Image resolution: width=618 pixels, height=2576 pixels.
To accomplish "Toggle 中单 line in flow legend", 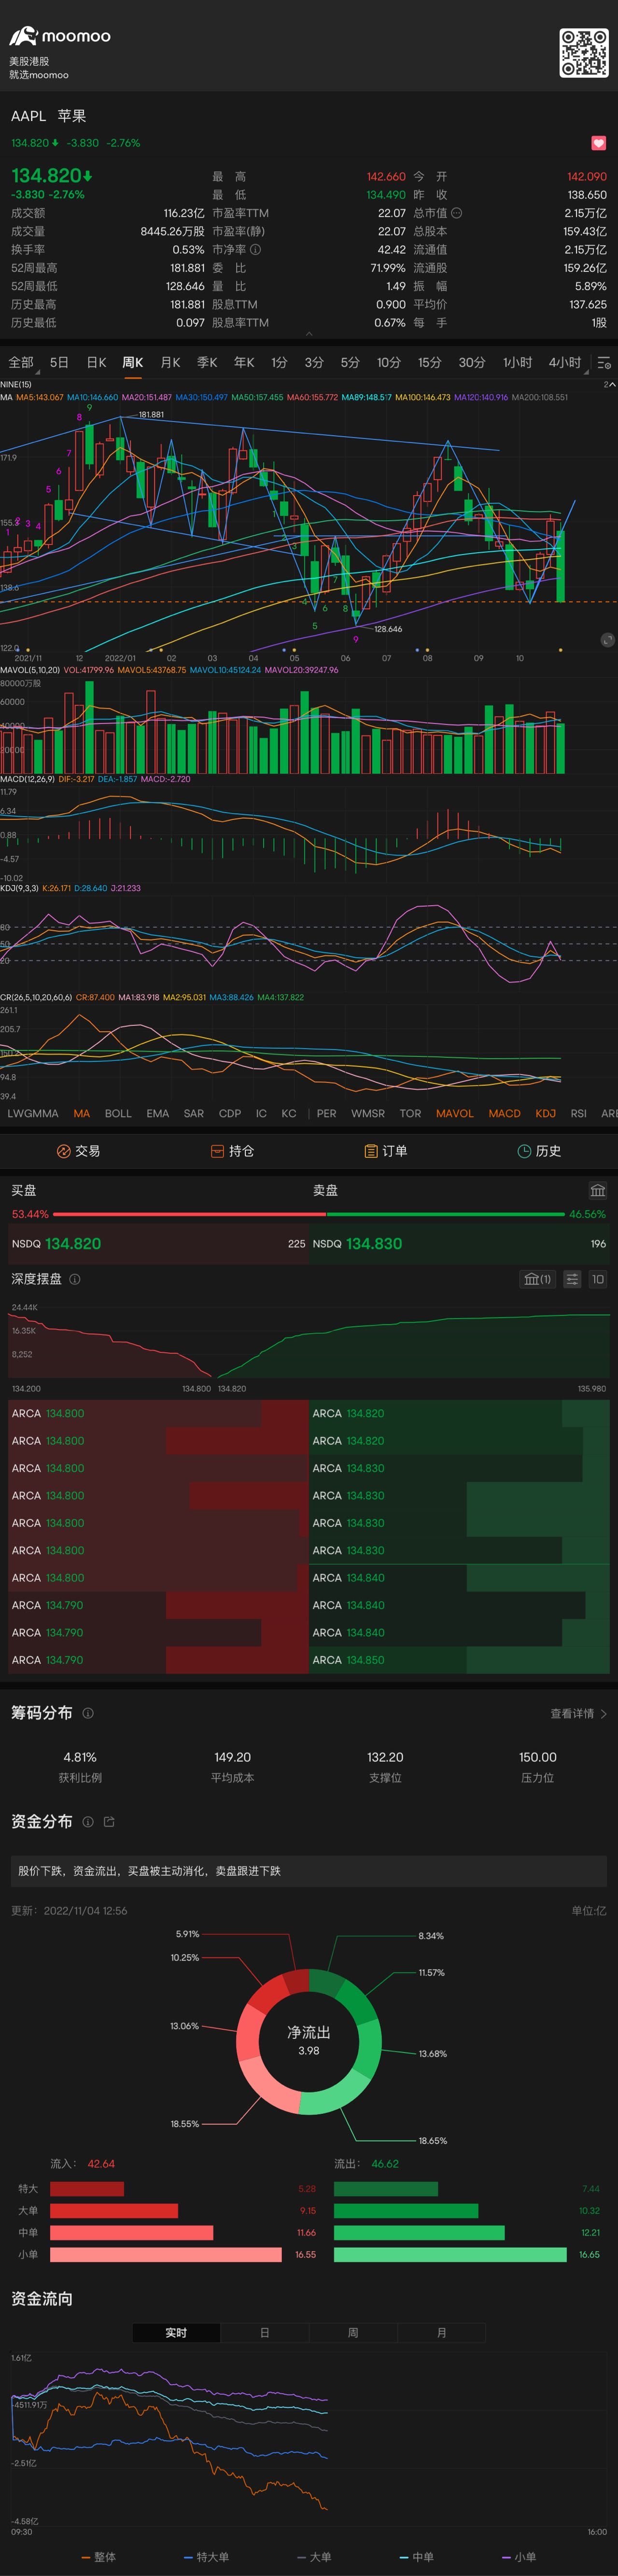I will pos(416,2557).
